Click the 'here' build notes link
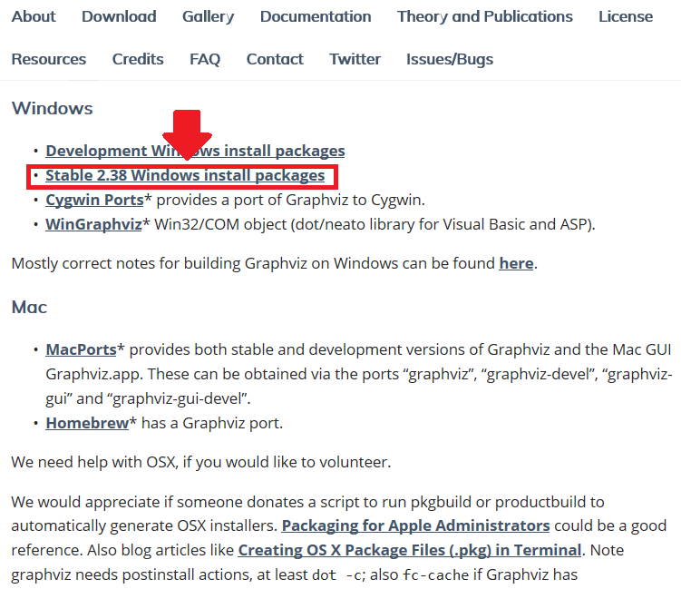The width and height of the screenshot is (681, 589). (x=516, y=263)
